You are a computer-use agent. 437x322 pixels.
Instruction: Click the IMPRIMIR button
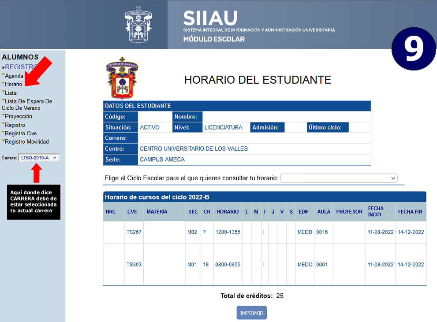[252, 313]
